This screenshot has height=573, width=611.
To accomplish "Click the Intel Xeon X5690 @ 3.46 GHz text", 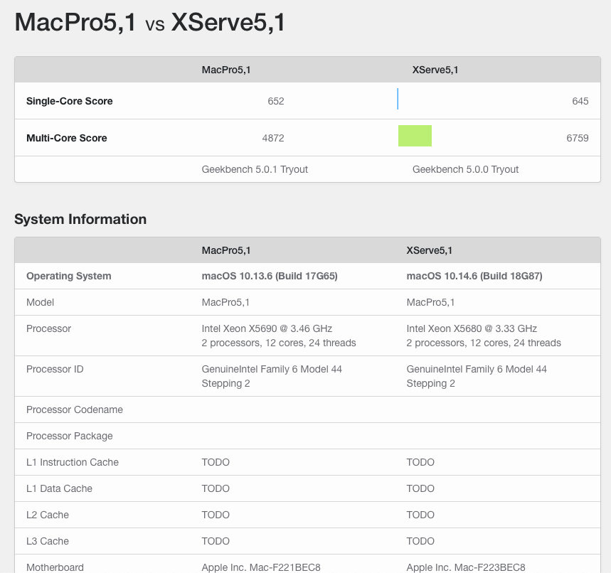I will [267, 328].
